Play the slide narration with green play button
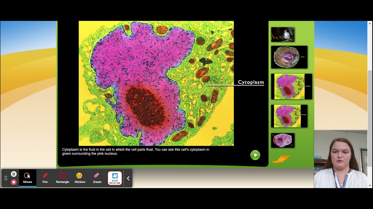 click(255, 155)
